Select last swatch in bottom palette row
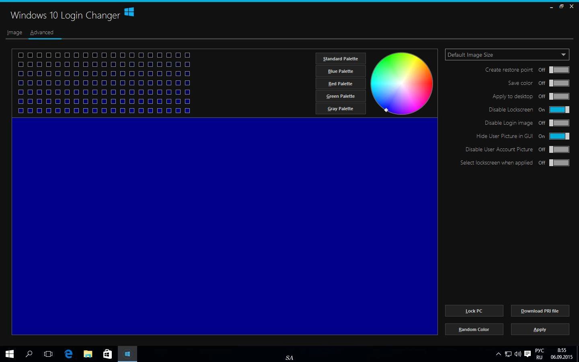Screen dimensions: 579x362 pyautogui.click(x=187, y=111)
